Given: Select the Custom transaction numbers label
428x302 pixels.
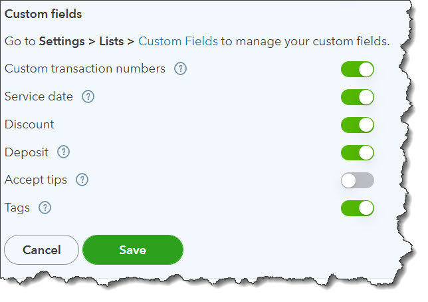Looking at the screenshot, I should (x=85, y=69).
